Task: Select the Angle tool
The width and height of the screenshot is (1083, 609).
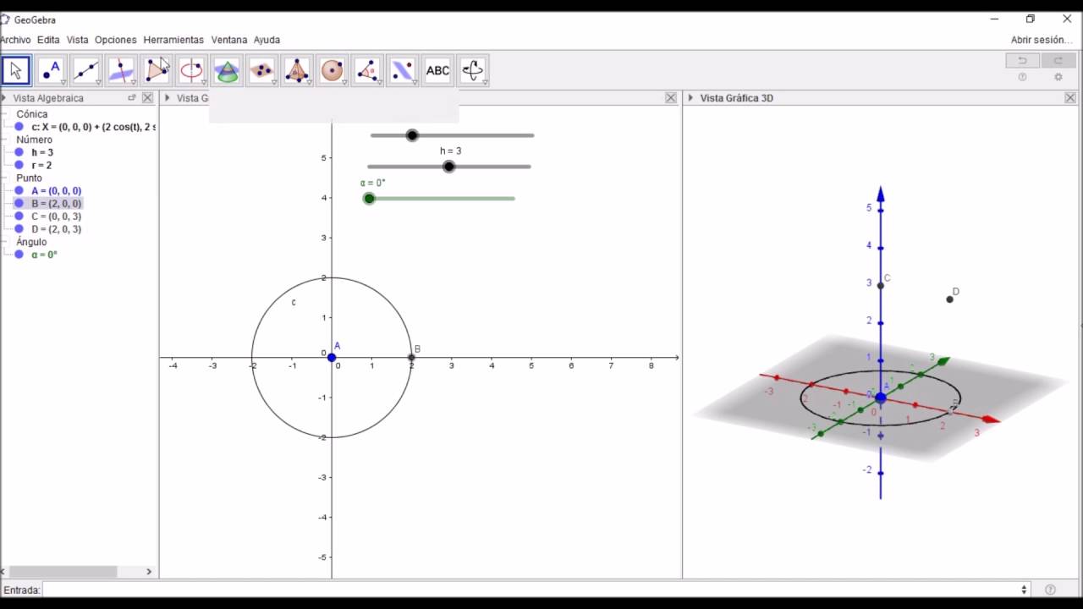Action: [367, 71]
